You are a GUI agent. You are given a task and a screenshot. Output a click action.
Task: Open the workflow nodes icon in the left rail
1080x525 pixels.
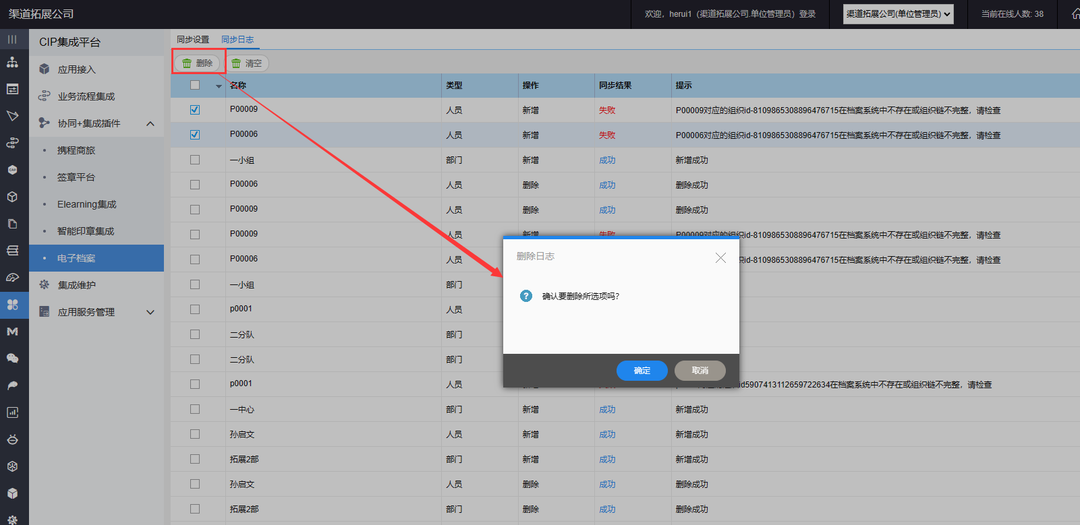[12, 143]
